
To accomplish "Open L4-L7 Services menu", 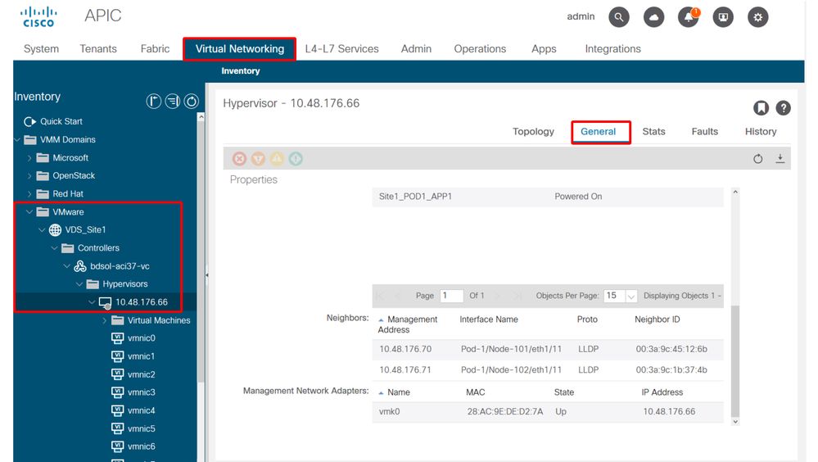I will (x=341, y=48).
